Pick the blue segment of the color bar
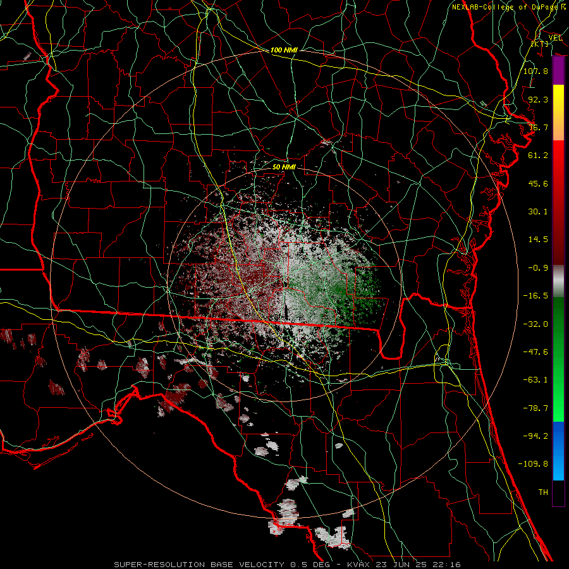Image resolution: width=569 pixels, height=569 pixels. [x=558, y=451]
